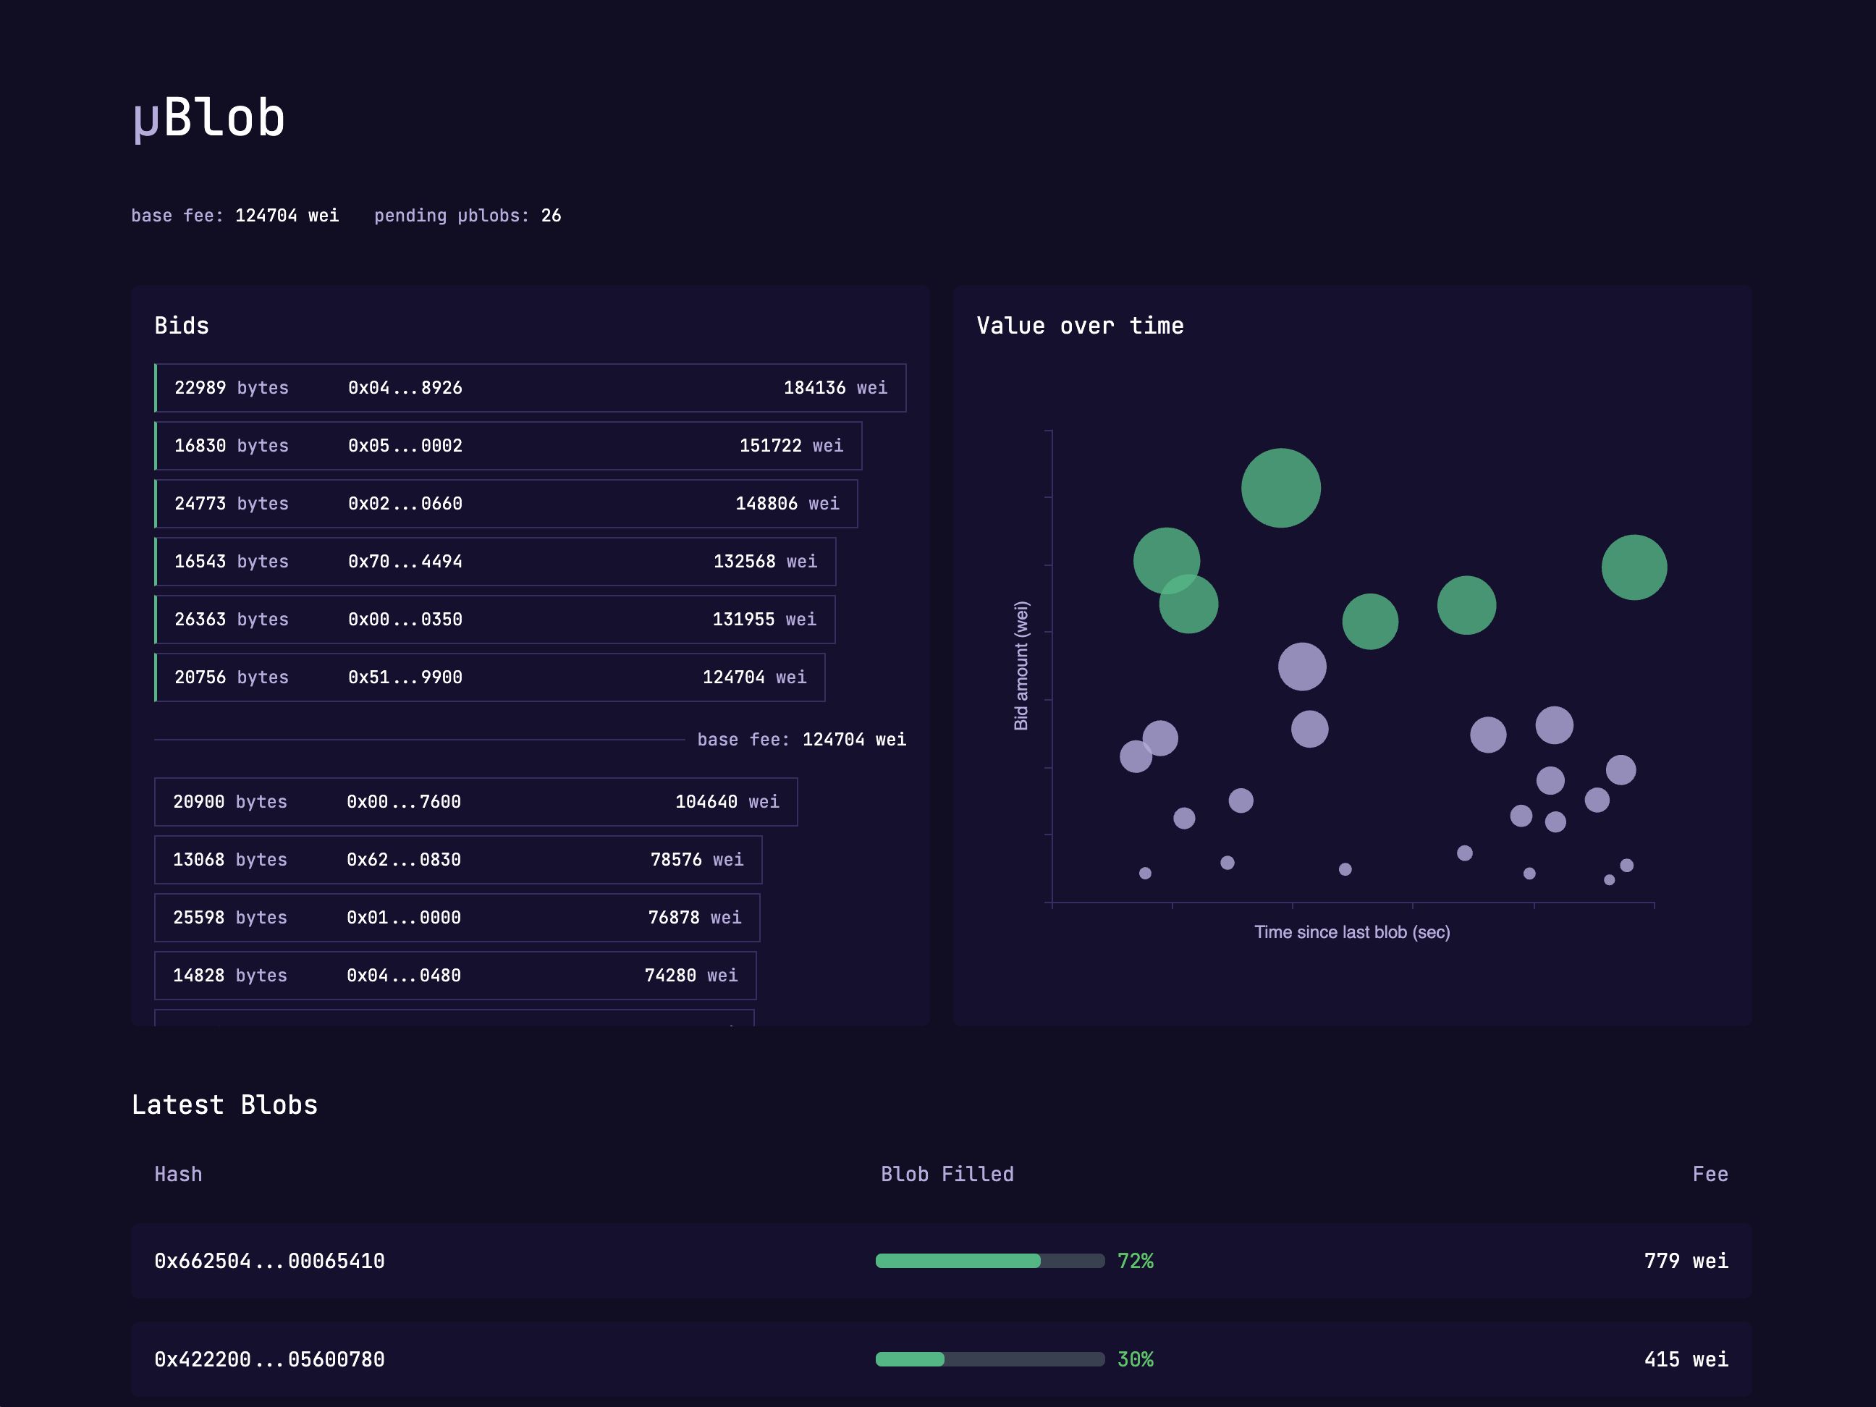
Task: Open the 26363 bytes bid row
Action: [x=494, y=619]
